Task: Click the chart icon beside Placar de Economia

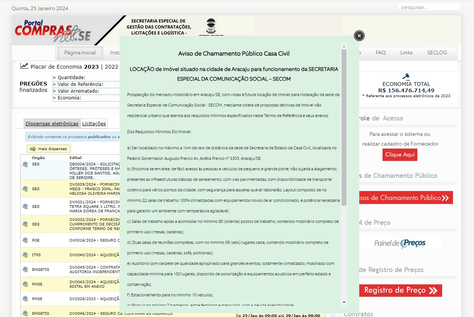Action: (x=24, y=66)
